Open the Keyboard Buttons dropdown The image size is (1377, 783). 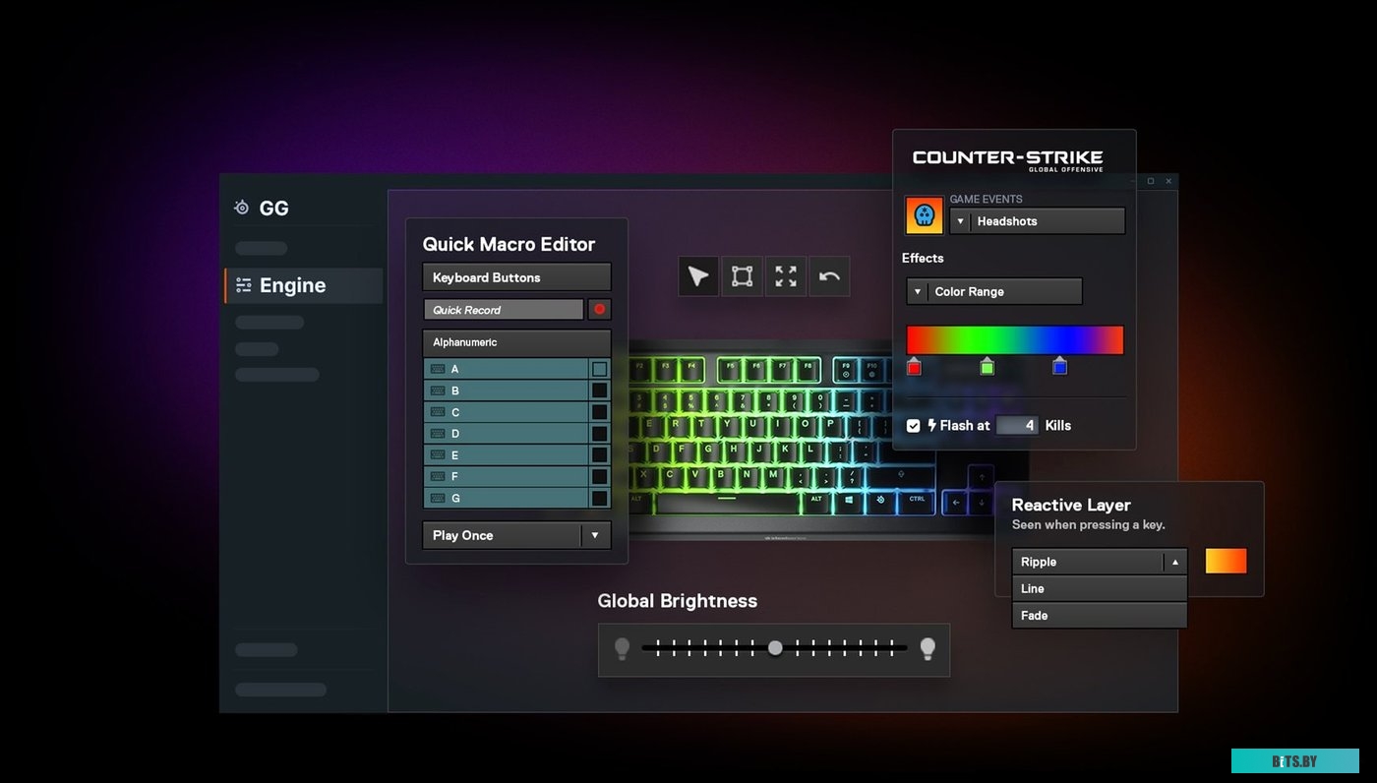point(516,277)
